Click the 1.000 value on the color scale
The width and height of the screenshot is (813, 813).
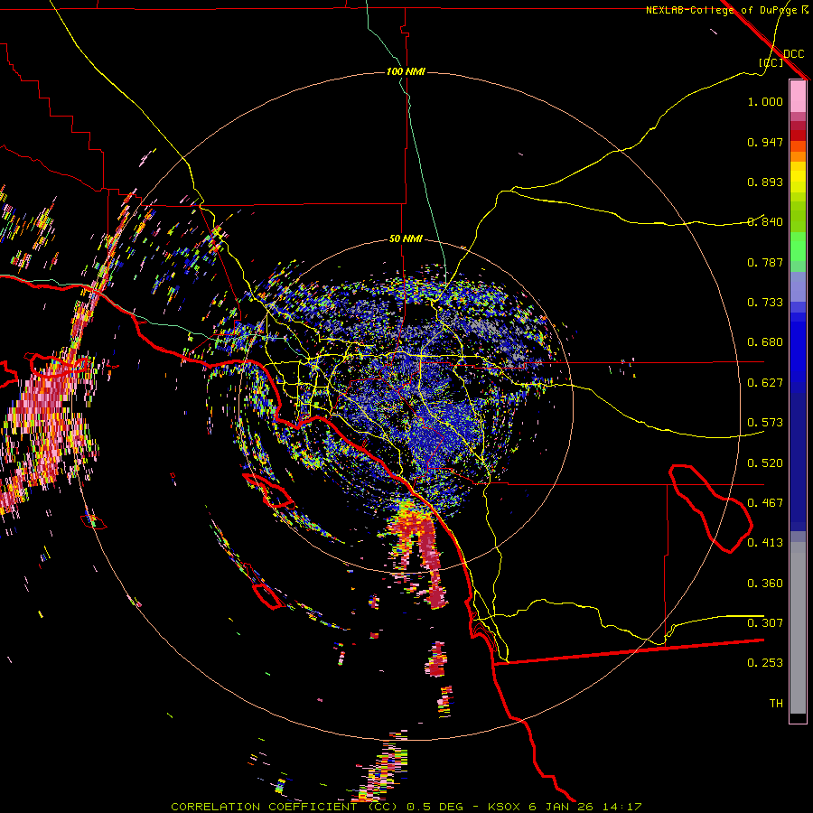tap(765, 101)
